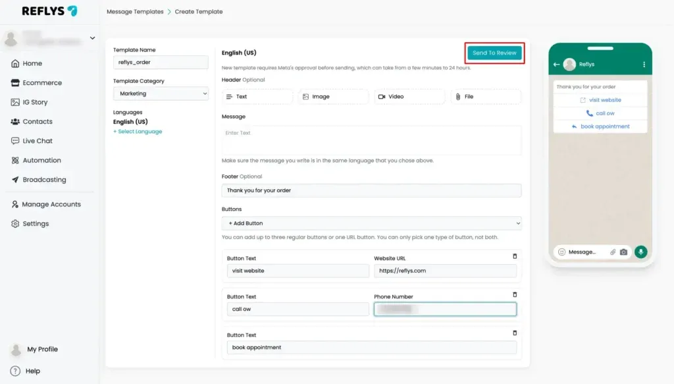Expand the Add Button dropdown
Screen dimensions: 674x384
371,223
